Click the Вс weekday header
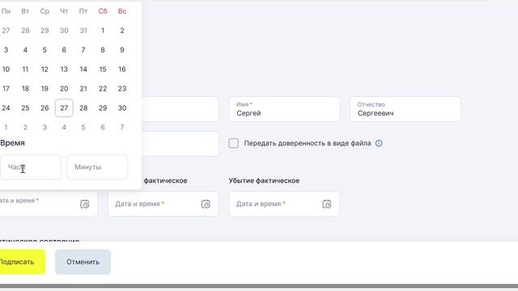This screenshot has height=291, width=518. click(122, 11)
